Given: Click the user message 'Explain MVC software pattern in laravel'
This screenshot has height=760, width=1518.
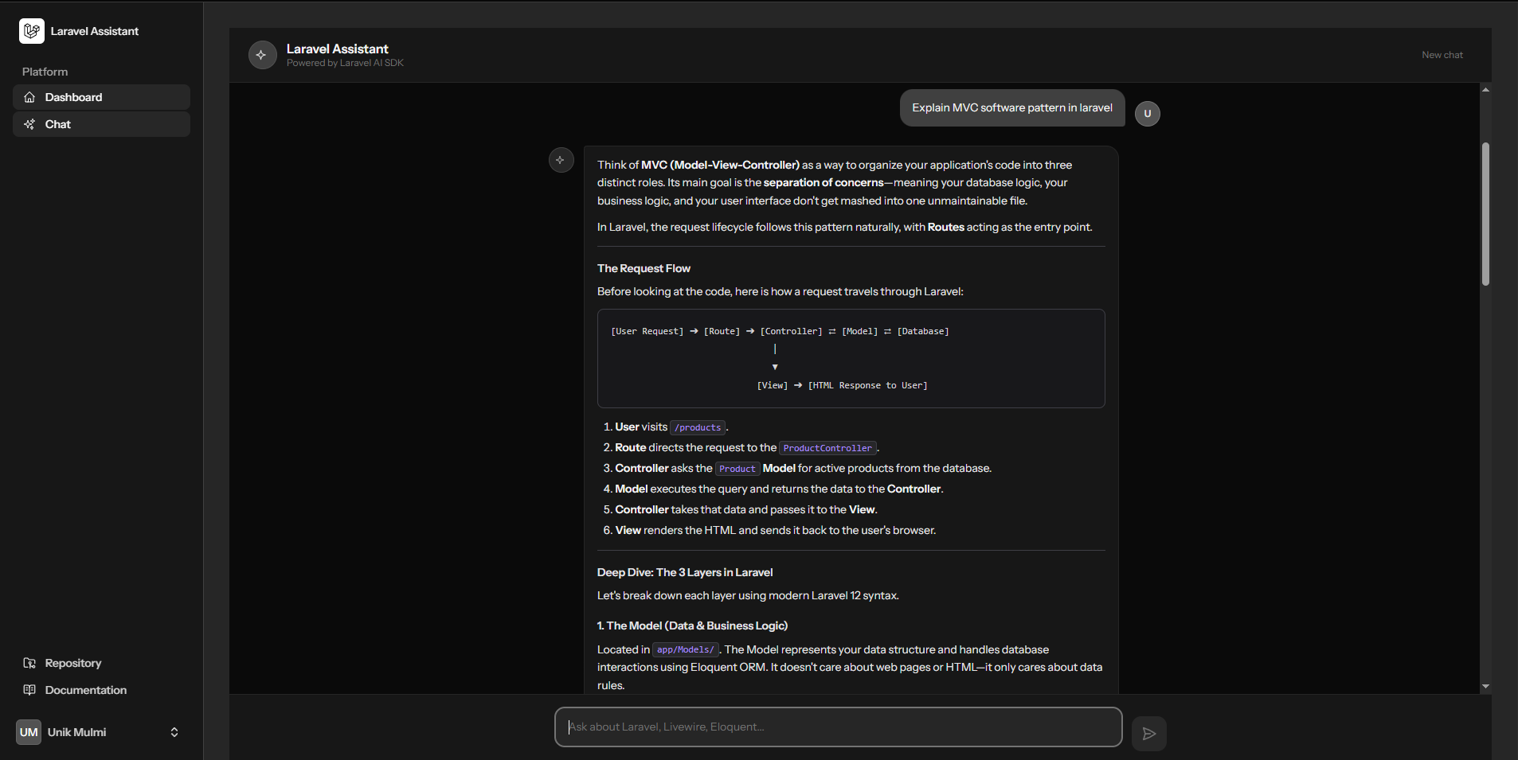Looking at the screenshot, I should click(x=1012, y=107).
